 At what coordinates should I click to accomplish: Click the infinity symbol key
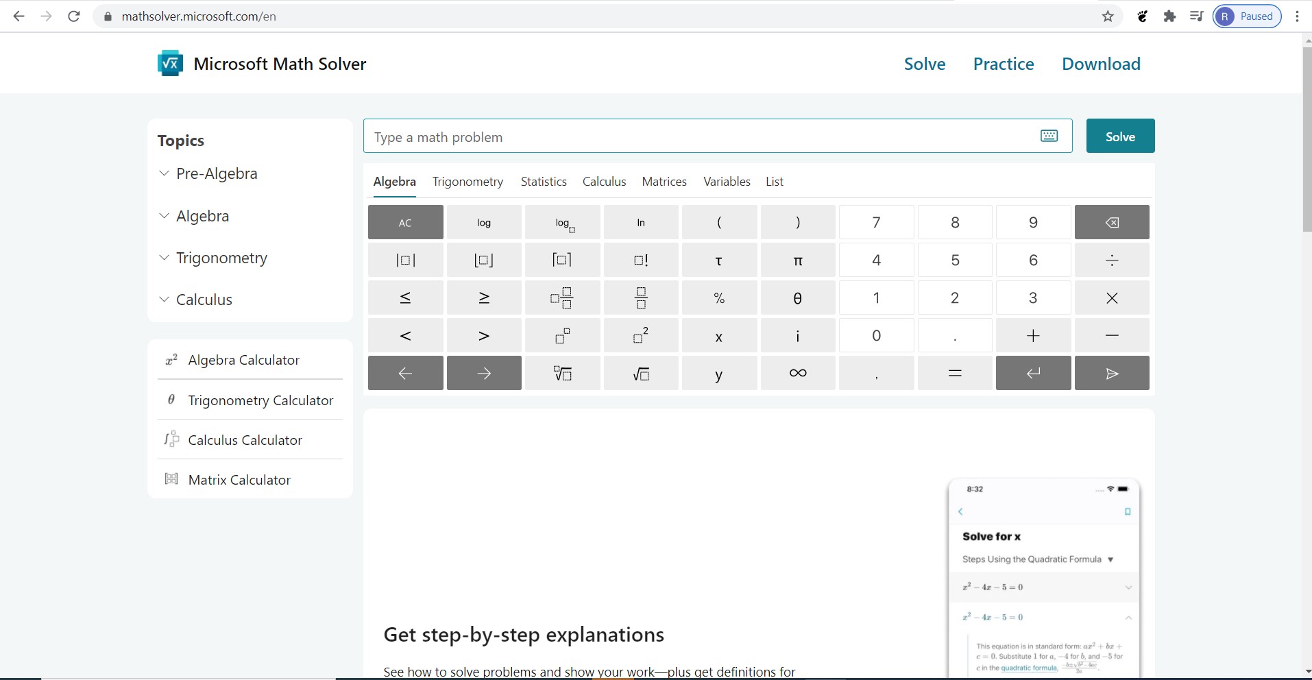click(797, 373)
